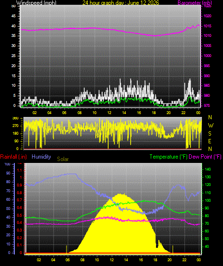Click the 980 barometer axis value
This screenshot has width=223, height=266.
[207, 96]
